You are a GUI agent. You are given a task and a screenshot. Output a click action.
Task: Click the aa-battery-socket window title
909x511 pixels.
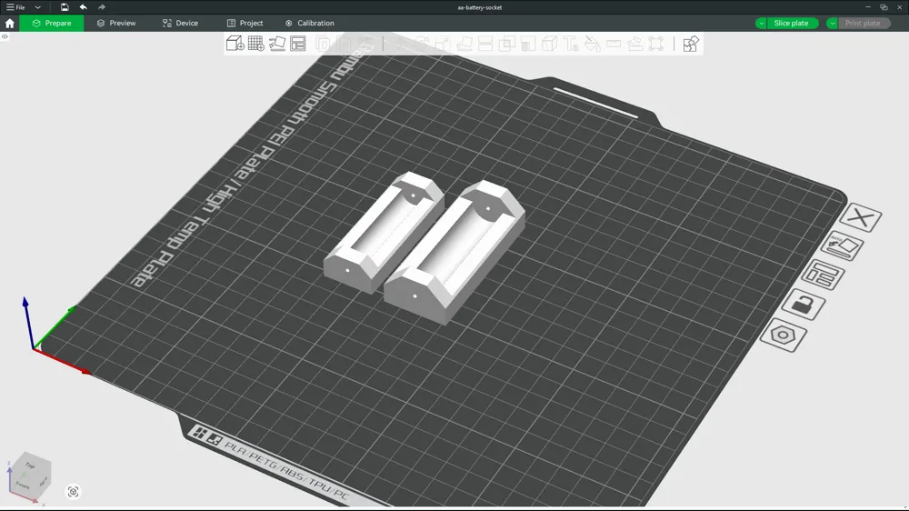point(479,7)
